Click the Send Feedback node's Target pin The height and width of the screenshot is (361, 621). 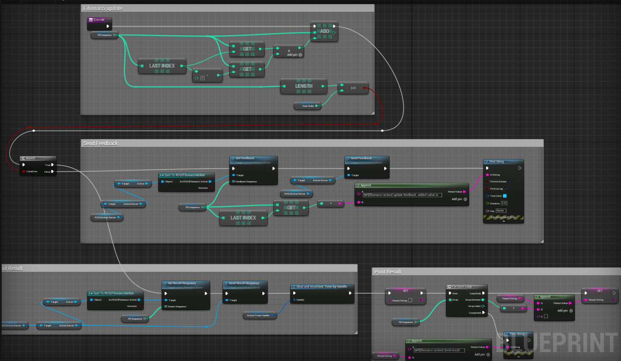349,175
